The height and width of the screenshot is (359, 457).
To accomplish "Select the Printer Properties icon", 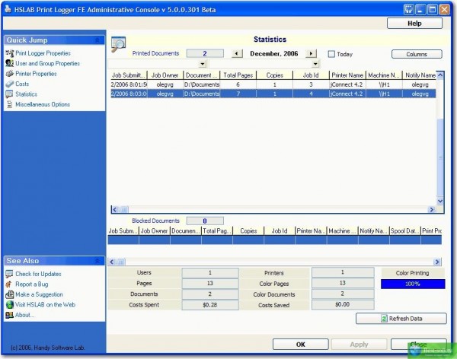I will pyautogui.click(x=9, y=74).
